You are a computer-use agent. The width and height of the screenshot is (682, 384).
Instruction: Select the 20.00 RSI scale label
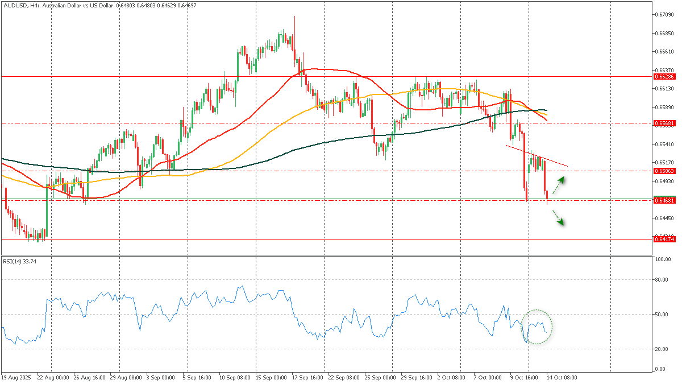[662, 349]
